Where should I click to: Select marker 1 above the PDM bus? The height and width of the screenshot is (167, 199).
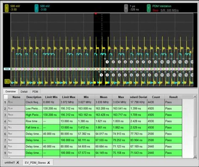(107, 62)
